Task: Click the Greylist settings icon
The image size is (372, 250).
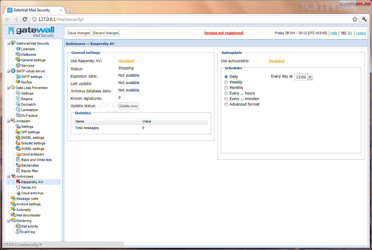Action: 18,143
